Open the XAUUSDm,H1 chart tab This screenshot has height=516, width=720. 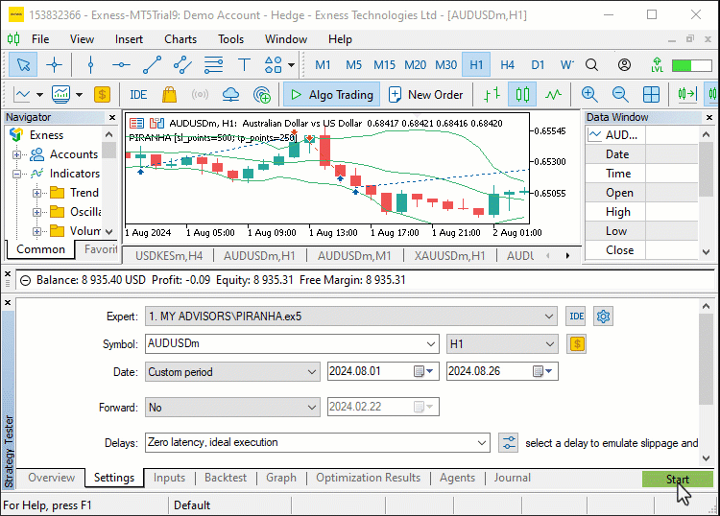coord(449,256)
